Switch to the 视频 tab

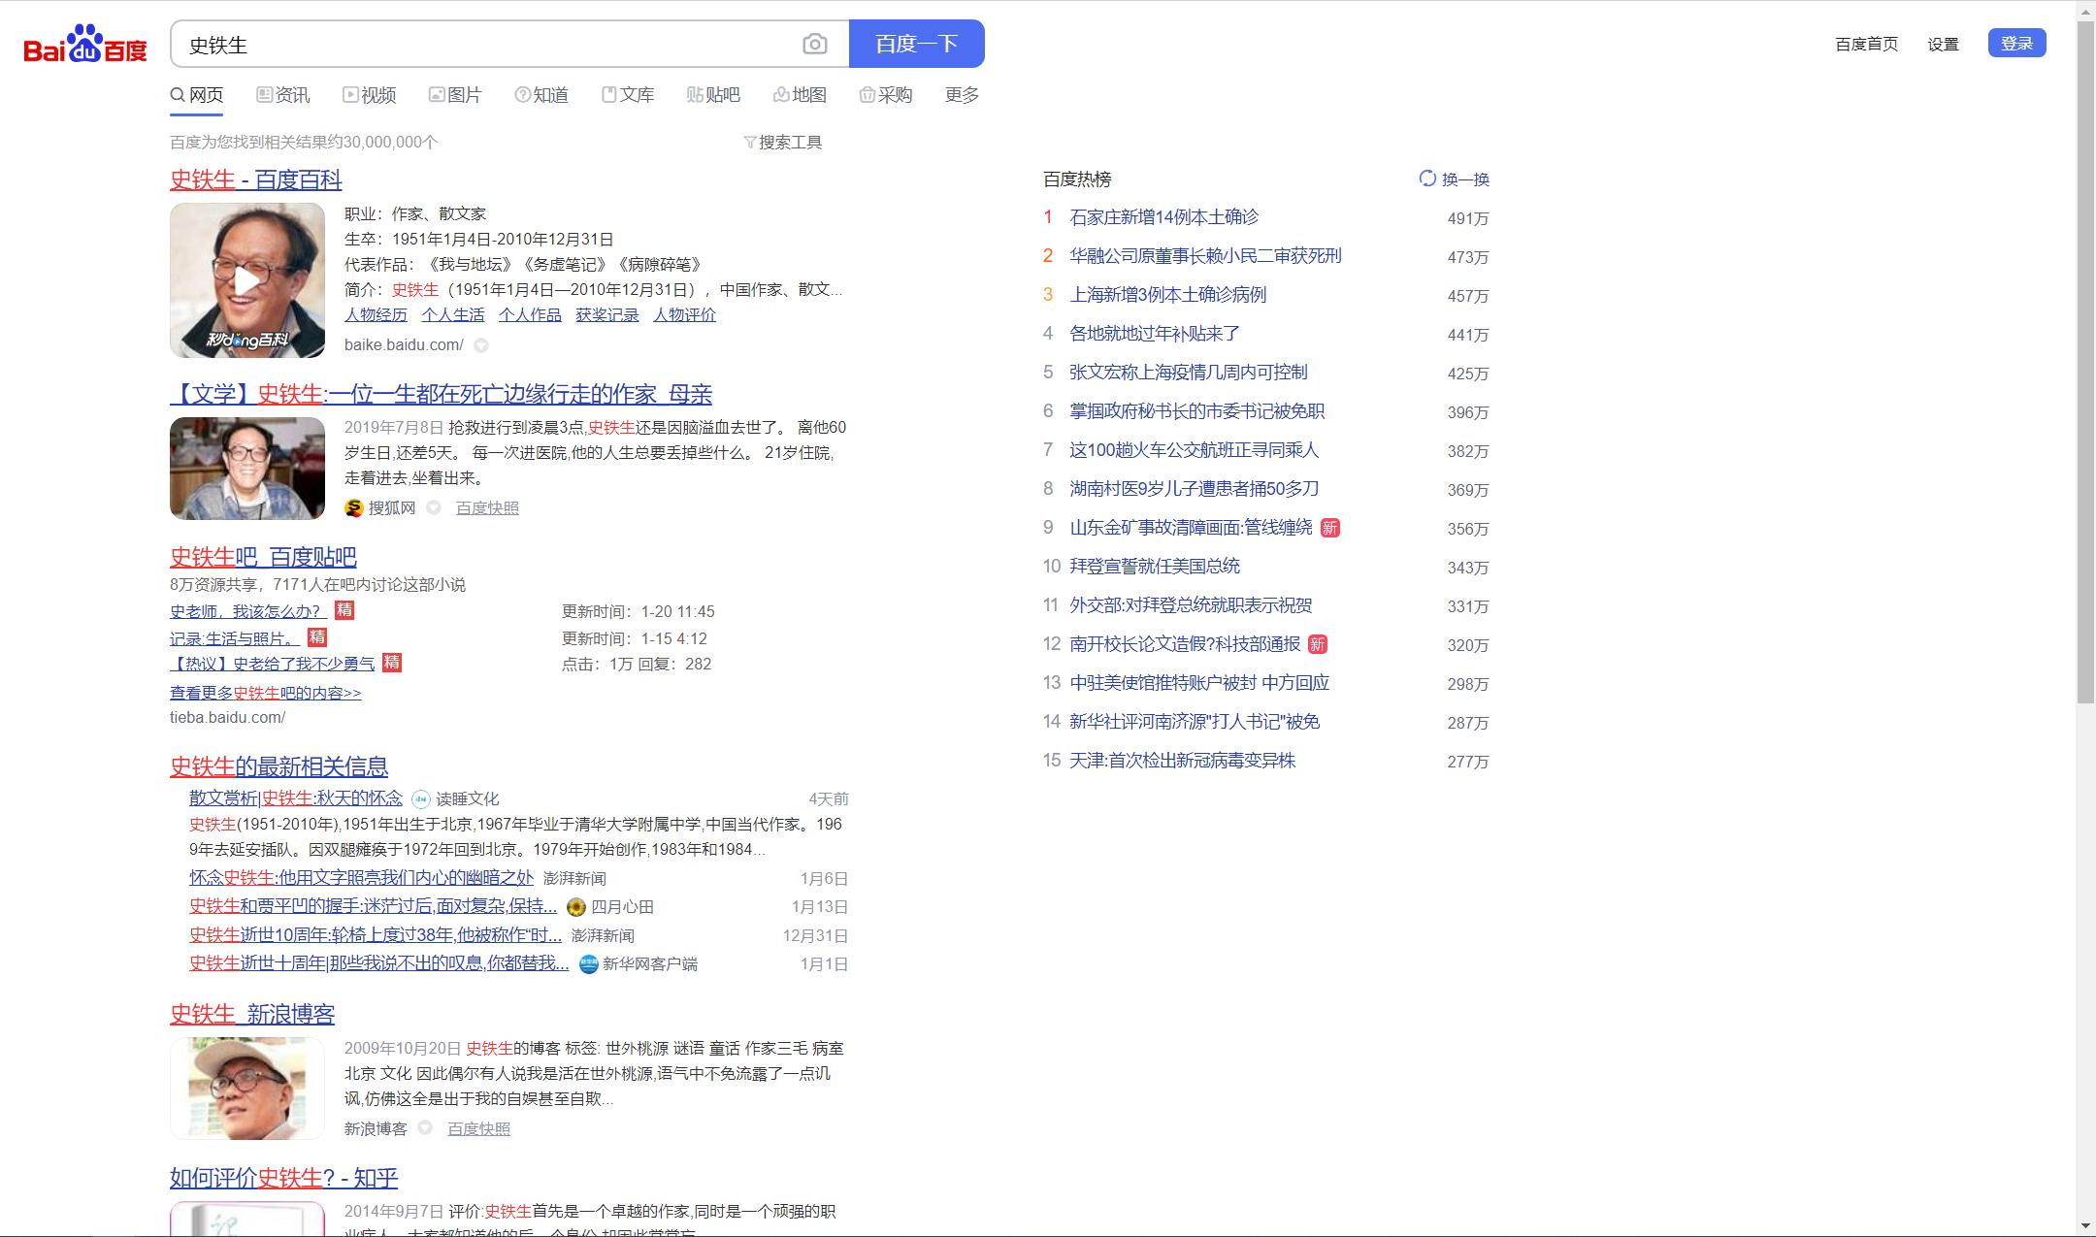(372, 94)
